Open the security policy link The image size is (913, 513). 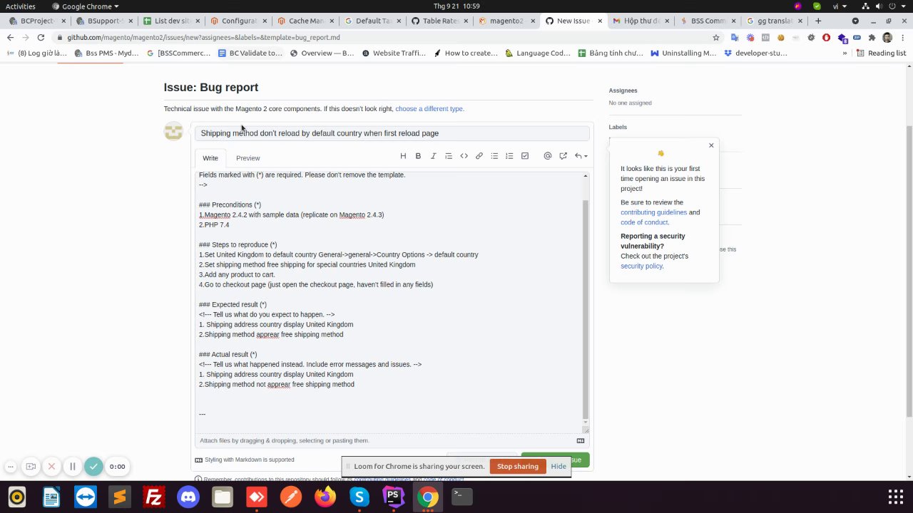641,266
